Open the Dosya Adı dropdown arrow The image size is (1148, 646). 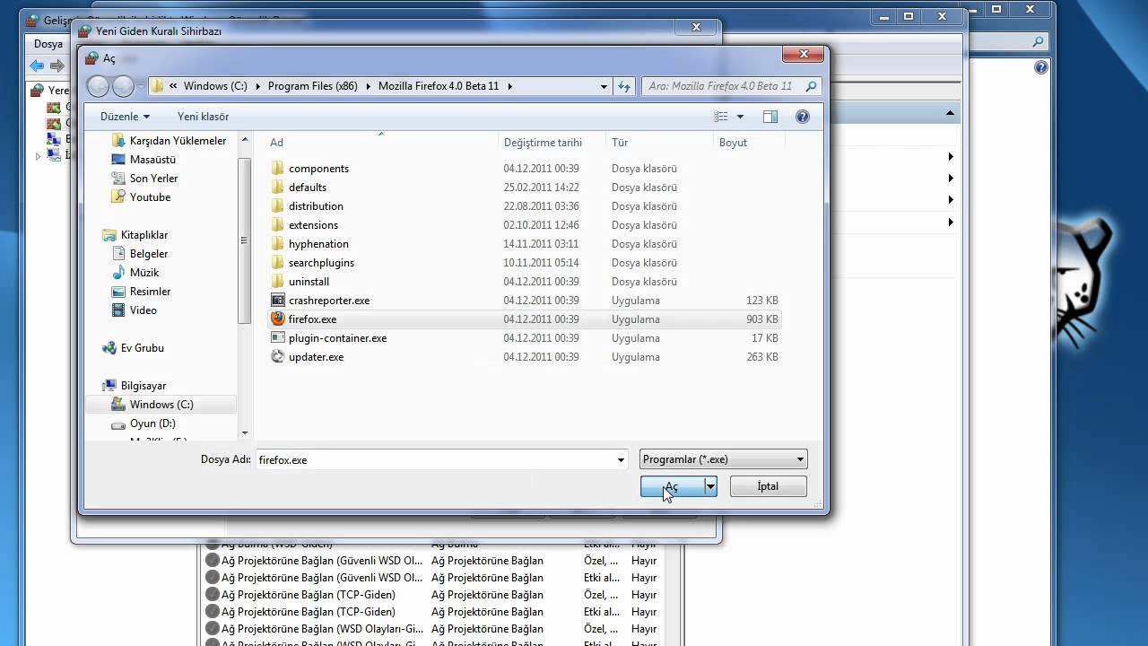click(621, 459)
